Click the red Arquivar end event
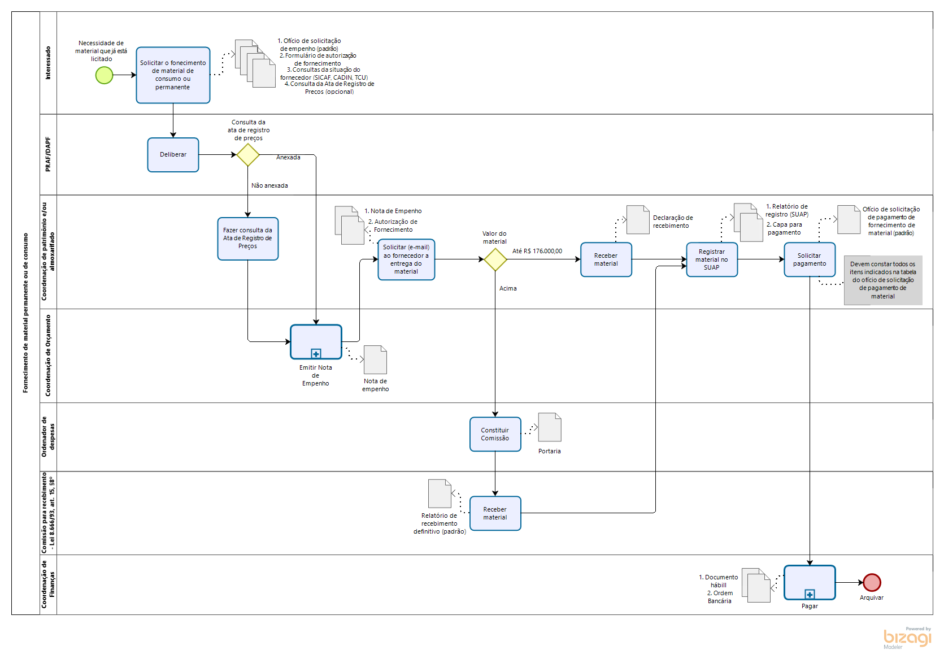 [872, 582]
